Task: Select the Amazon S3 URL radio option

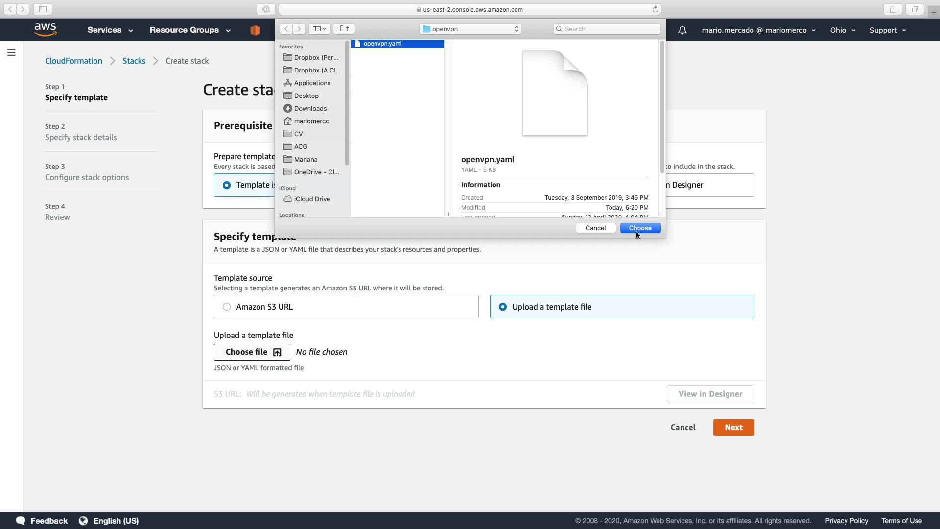Action: coord(227,307)
